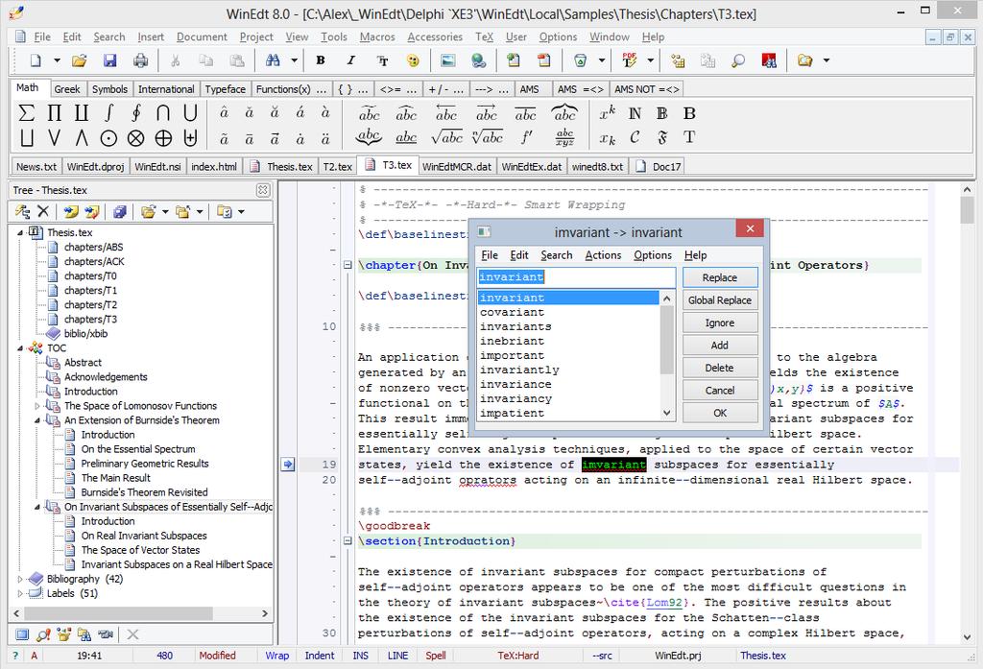The height and width of the screenshot is (669, 983).
Task: Toggle LINE selection mode in status bar
Action: 398,656
